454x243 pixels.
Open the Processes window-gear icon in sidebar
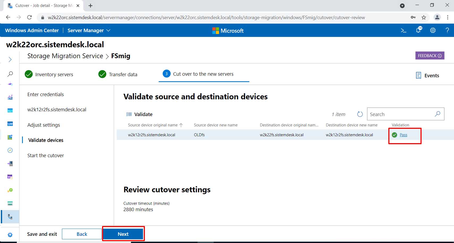(x=10, y=124)
